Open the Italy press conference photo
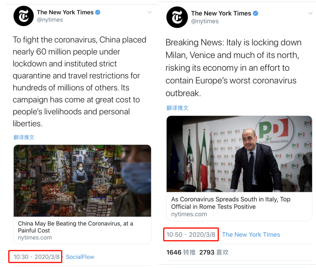The image size is (316, 268). tap(239, 154)
